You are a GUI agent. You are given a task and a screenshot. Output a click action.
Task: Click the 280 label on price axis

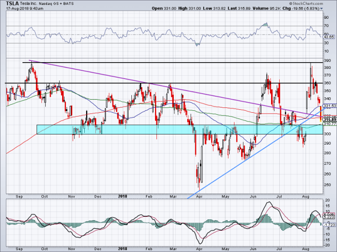(x=327, y=153)
